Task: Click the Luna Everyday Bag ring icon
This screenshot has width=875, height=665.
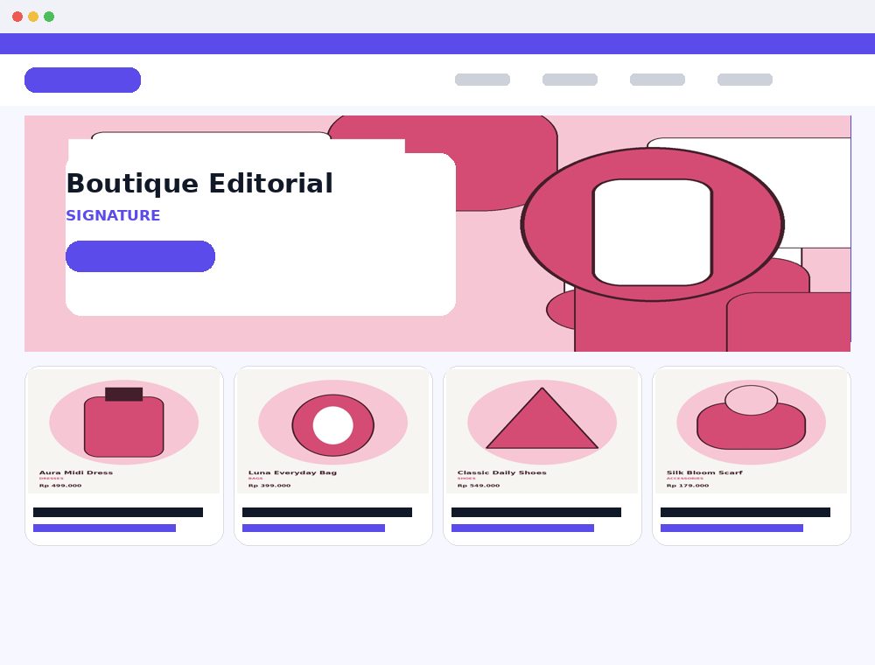Action: [333, 425]
